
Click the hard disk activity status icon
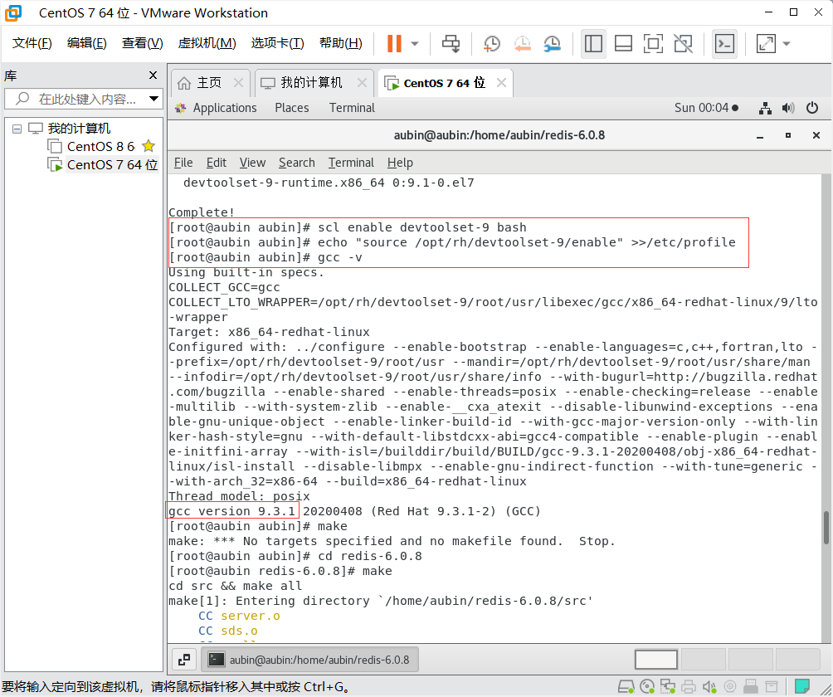626,686
